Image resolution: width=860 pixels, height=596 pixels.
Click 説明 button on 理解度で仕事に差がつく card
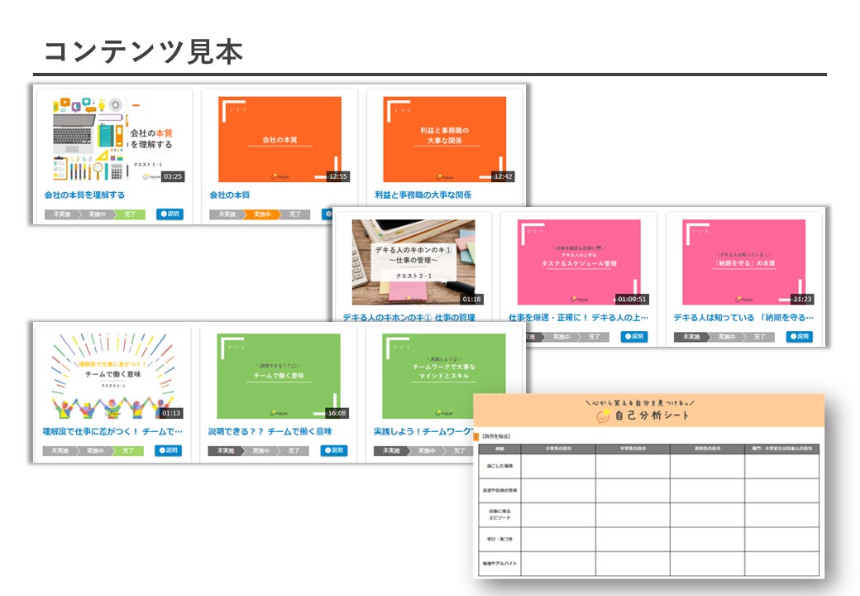[x=169, y=450]
